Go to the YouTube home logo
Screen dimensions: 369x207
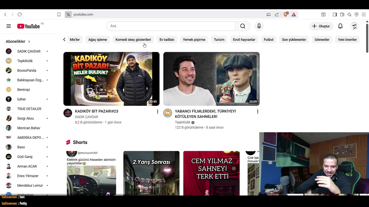pyautogui.click(x=28, y=26)
